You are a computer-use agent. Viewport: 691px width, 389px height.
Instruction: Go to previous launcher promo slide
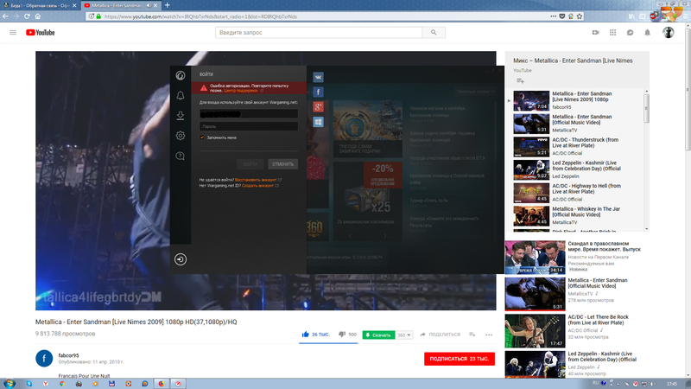click(x=351, y=236)
